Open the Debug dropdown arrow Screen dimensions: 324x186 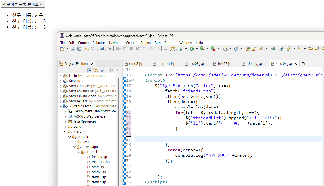point(186,49)
